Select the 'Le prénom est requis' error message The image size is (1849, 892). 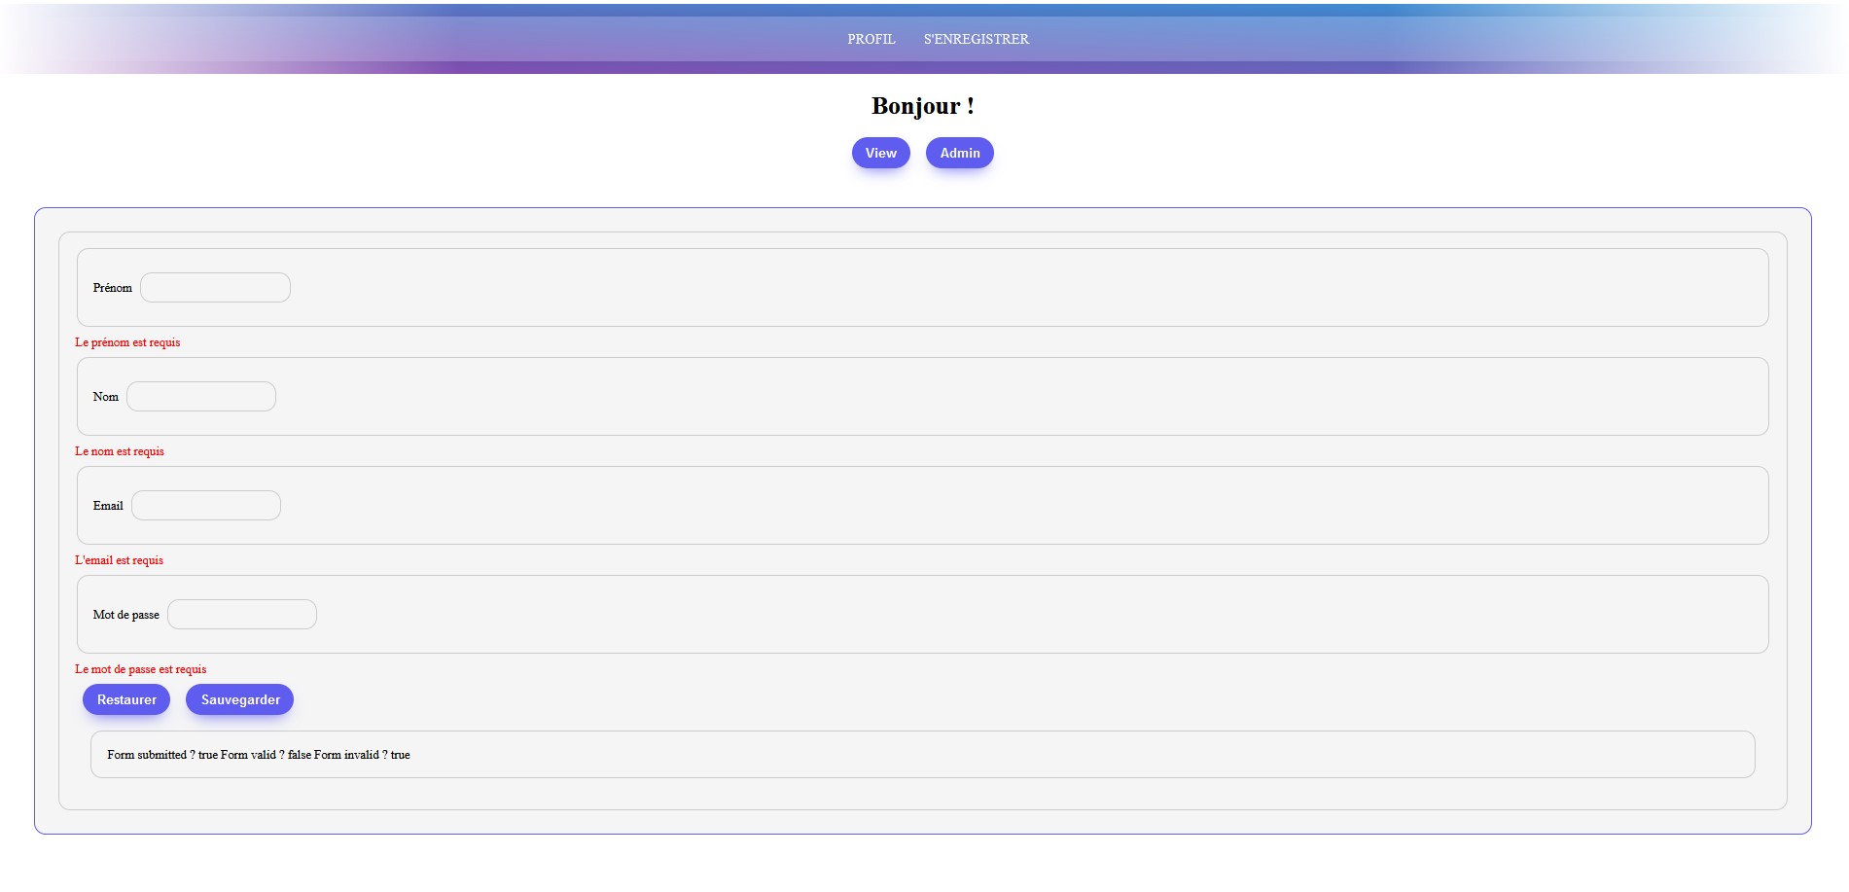pyautogui.click(x=127, y=342)
